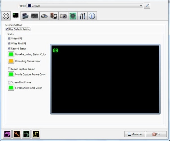Uncheck Use Default Setting
The width and height of the screenshot is (170, 141).
click(x=7, y=29)
